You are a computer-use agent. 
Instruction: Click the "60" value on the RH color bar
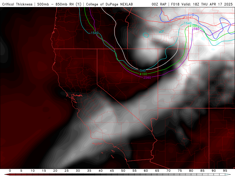coord(146,171)
